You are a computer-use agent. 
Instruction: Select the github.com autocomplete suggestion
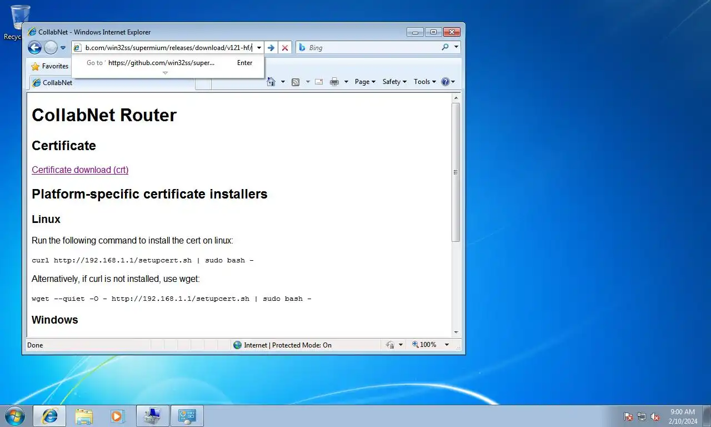(168, 63)
